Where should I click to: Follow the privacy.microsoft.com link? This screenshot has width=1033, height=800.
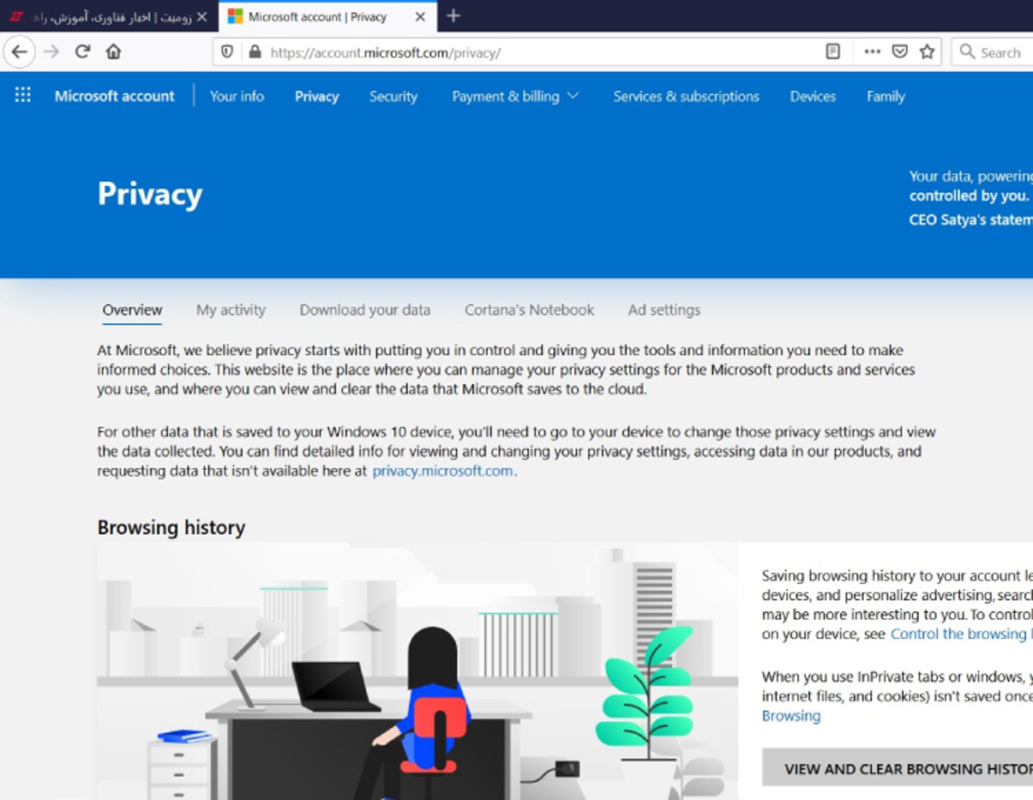pyautogui.click(x=442, y=471)
